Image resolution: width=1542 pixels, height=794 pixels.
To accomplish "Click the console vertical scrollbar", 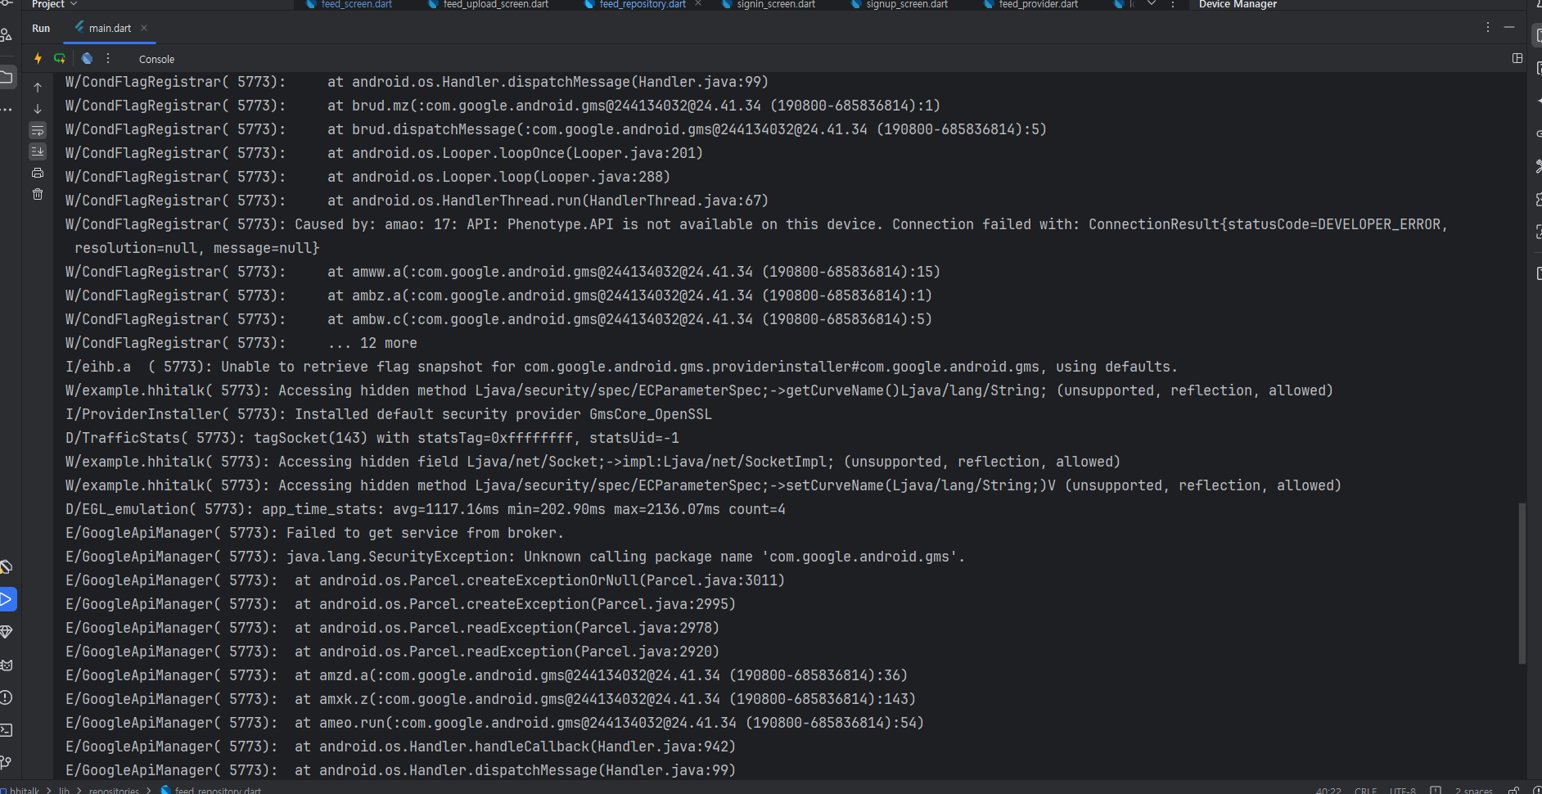I will tap(1522, 583).
